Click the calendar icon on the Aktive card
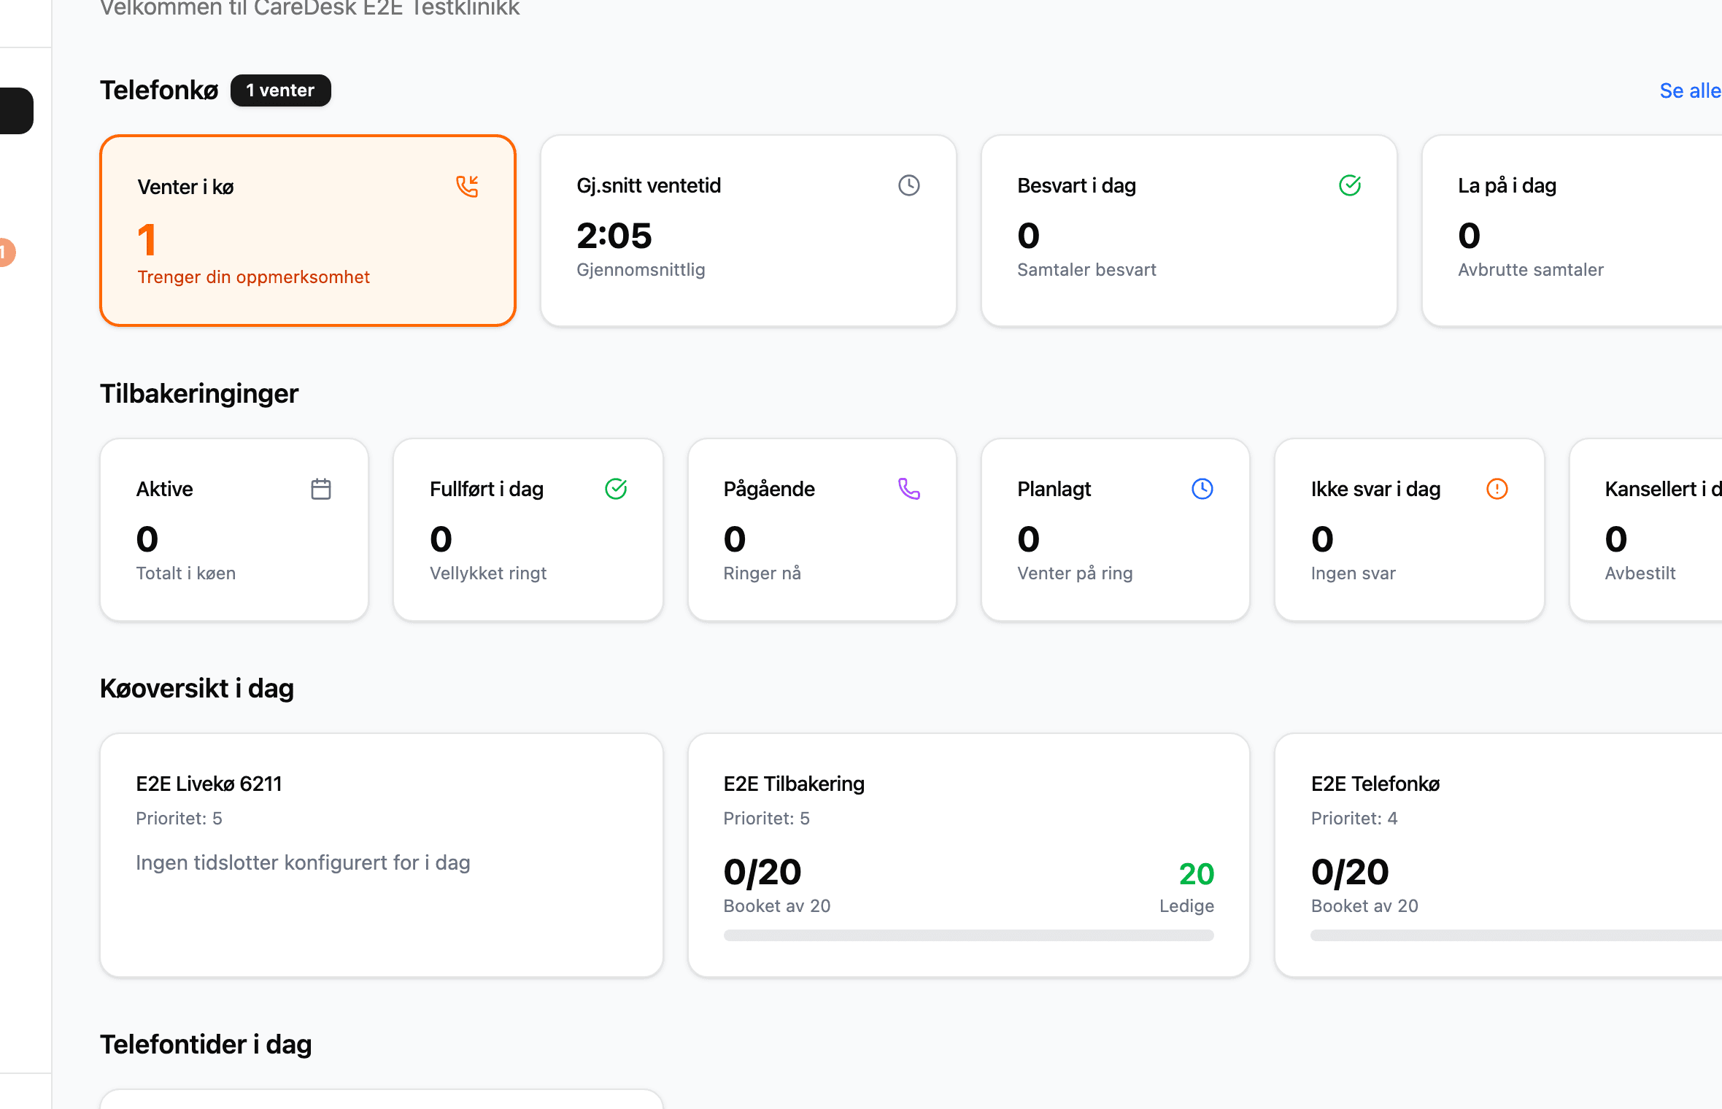 (321, 489)
